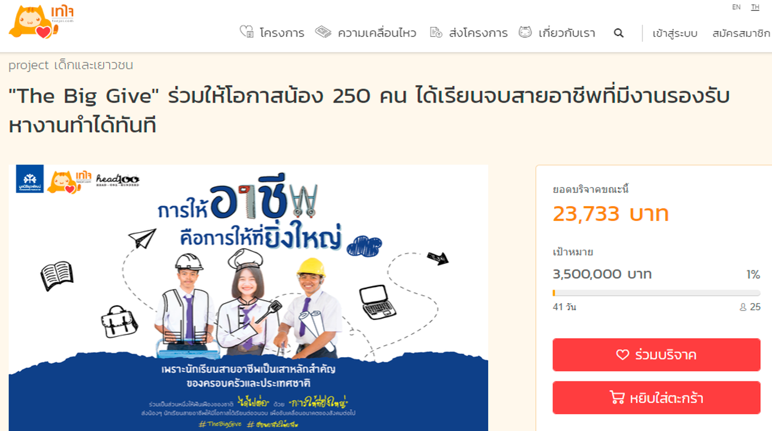
Task: Click the donation progress bar
Action: [657, 293]
